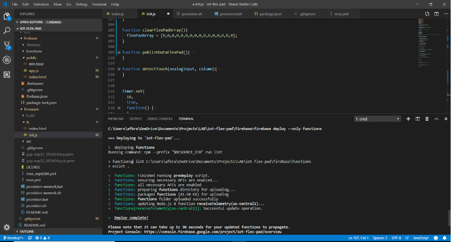Click the feedback smiley in status bar
Viewport: 451px width, 242px height.
coord(436,238)
